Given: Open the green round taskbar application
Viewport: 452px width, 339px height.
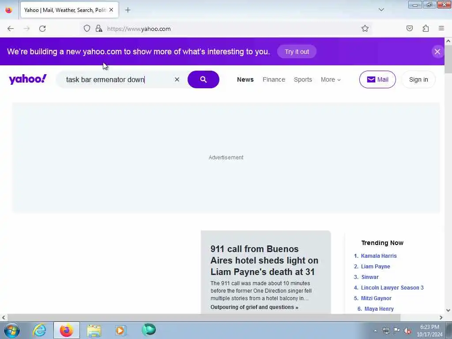Looking at the screenshot, I should tap(149, 329).
